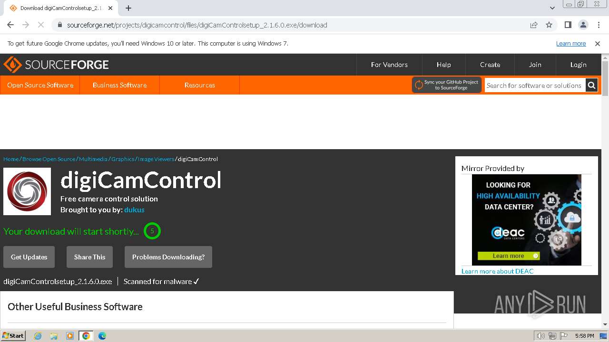This screenshot has height=342, width=609.
Task: Open Windows Start menu
Action: click(x=13, y=336)
